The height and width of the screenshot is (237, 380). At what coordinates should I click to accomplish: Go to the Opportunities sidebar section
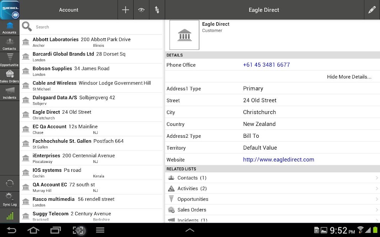click(x=9, y=60)
